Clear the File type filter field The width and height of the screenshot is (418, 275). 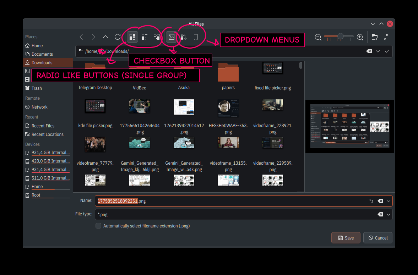pos(380,214)
